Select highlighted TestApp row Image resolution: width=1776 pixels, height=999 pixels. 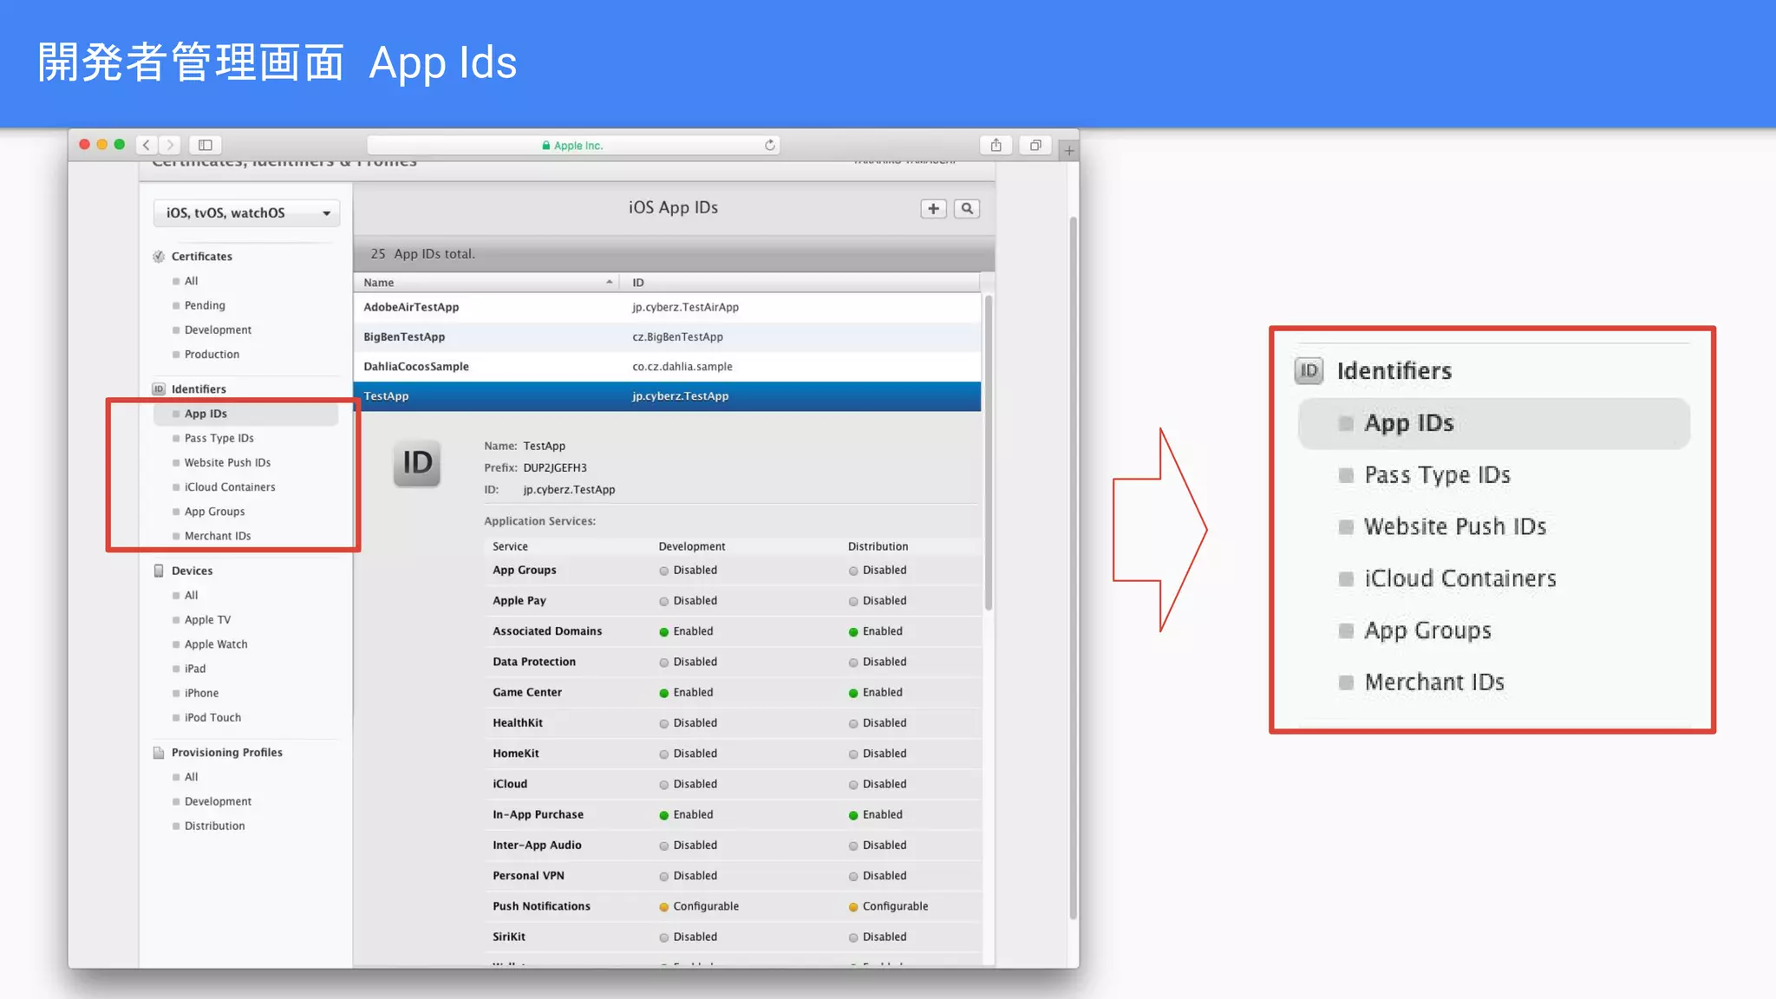click(667, 396)
